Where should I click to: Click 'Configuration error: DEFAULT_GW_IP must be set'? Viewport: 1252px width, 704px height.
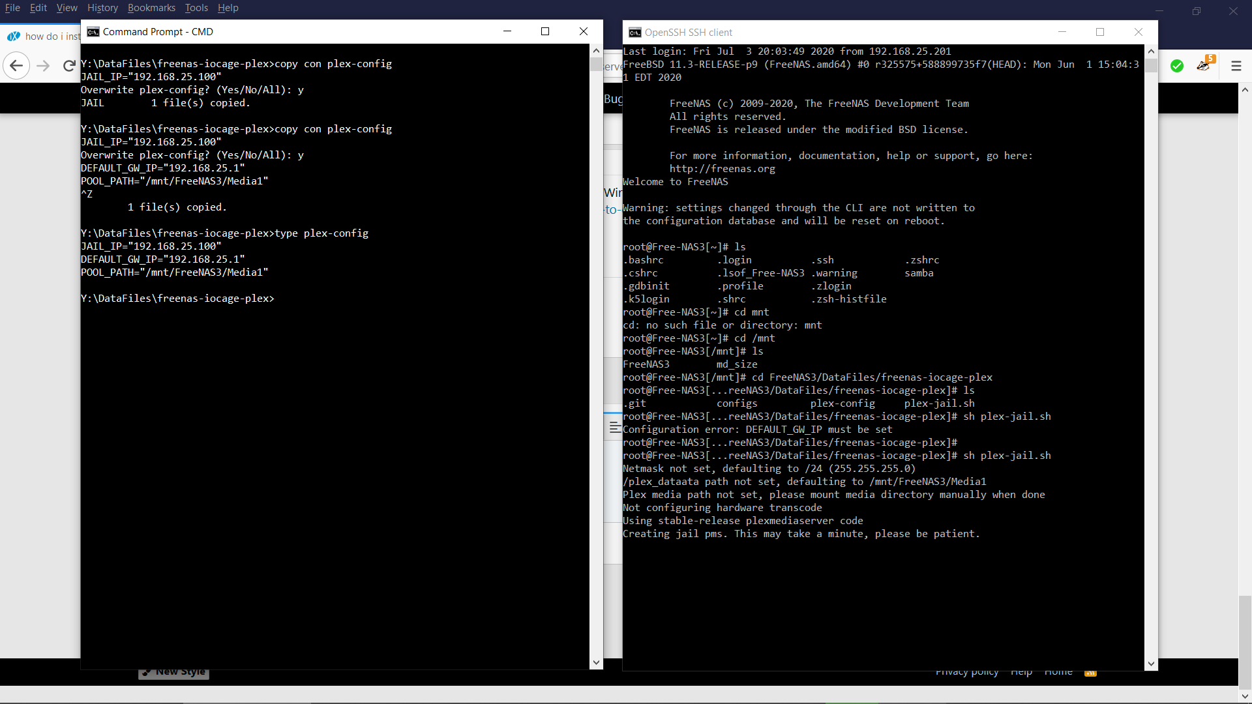pyautogui.click(x=758, y=430)
